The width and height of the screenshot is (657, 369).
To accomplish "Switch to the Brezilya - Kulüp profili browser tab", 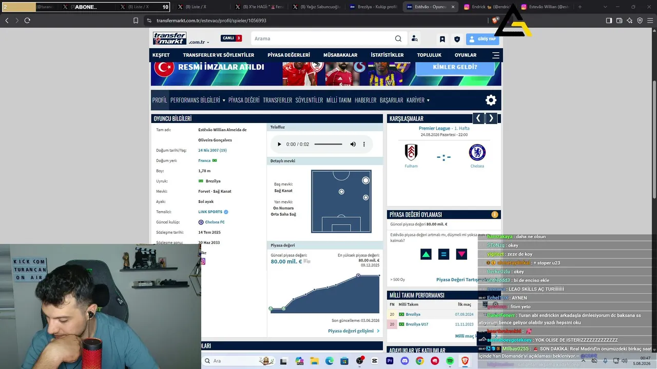I will [x=374, y=7].
